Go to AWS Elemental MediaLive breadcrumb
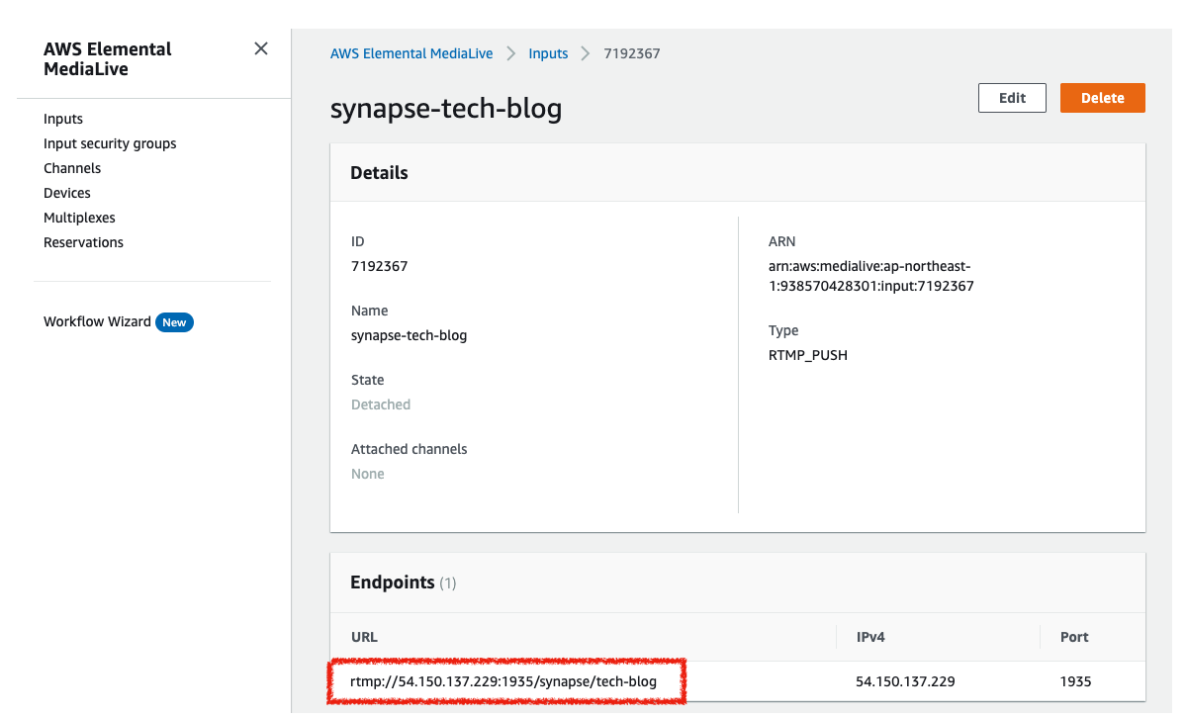Image resolution: width=1187 pixels, height=716 pixels. coord(411,53)
